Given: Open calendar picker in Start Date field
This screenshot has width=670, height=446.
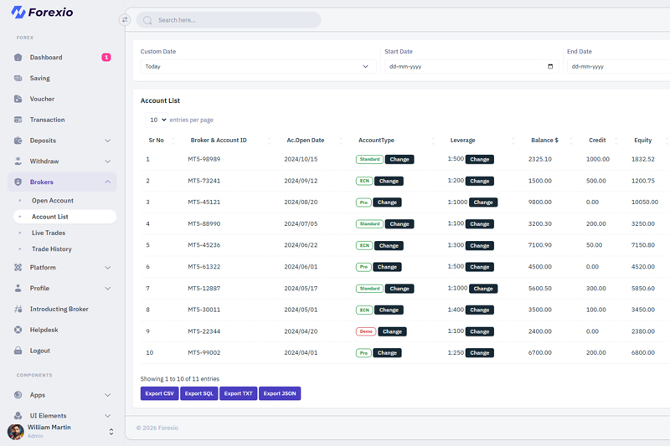Looking at the screenshot, I should coord(550,67).
